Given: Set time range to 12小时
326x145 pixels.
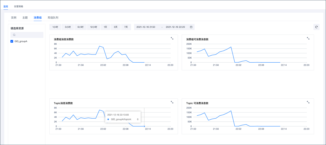Looking at the screenshot, I should 94,27.
